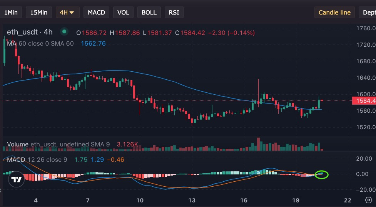Select the Candle line chart tab

[x=334, y=12]
